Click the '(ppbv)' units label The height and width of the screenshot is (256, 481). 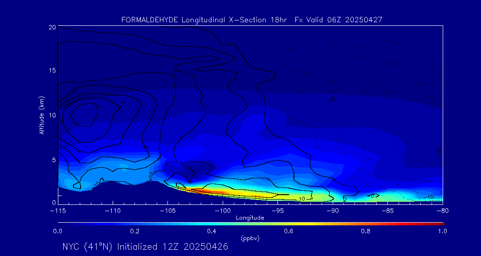(x=250, y=239)
